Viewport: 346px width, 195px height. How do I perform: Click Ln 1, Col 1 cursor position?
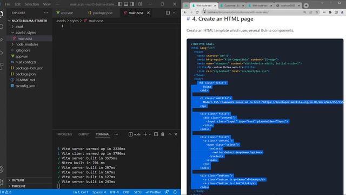[x=81, y=192]
